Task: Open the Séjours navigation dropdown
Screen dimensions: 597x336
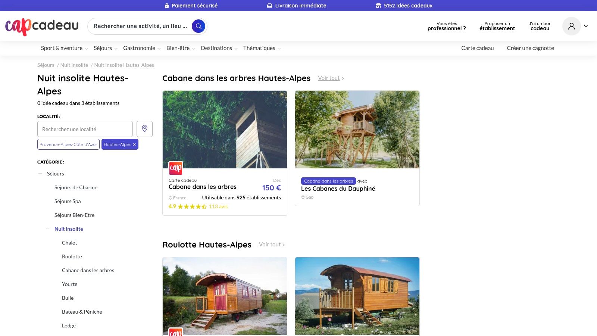Action: tap(106, 48)
